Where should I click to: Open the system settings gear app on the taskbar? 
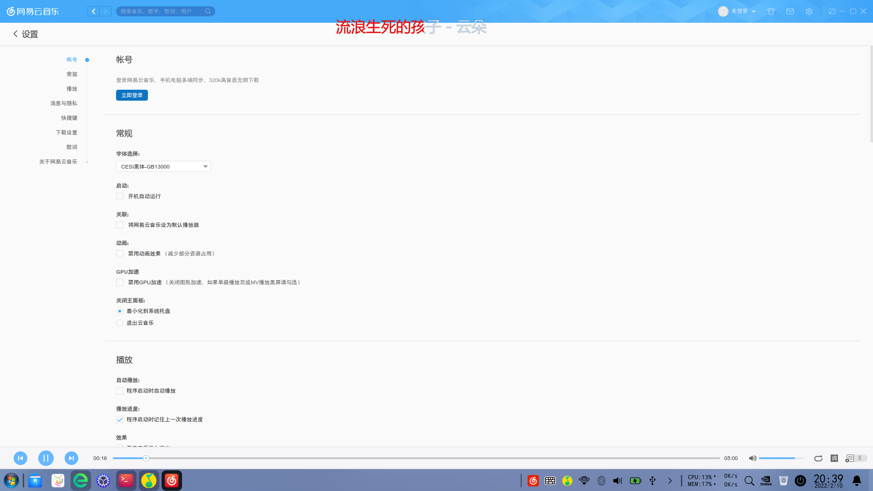[103, 481]
